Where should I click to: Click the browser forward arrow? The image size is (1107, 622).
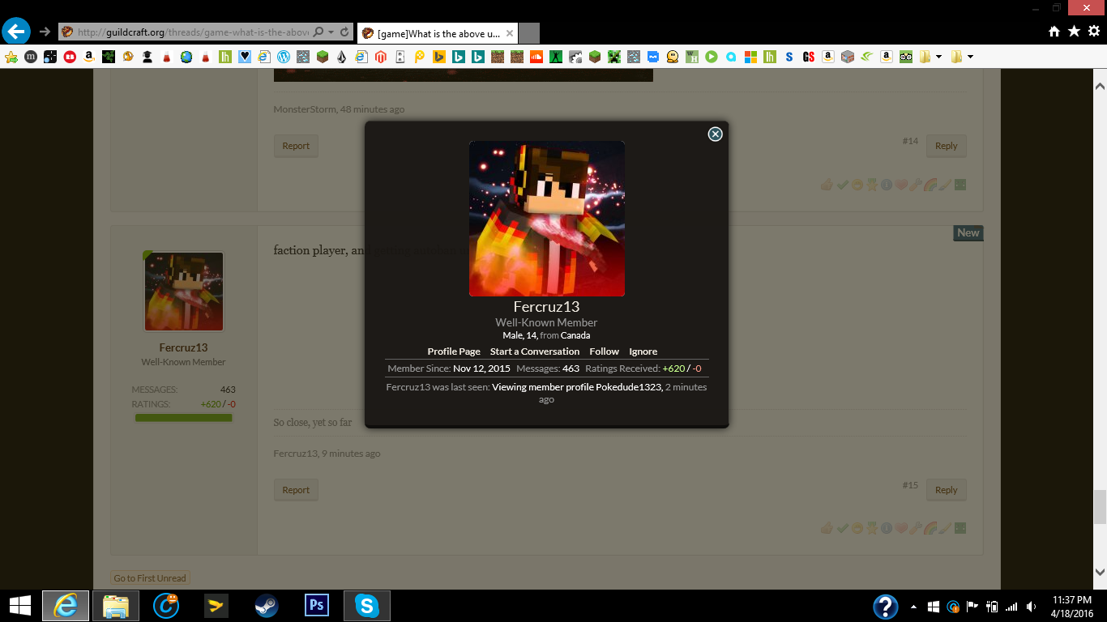pos(45,32)
